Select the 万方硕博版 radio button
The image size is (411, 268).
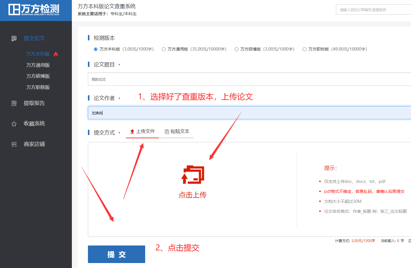[236, 49]
